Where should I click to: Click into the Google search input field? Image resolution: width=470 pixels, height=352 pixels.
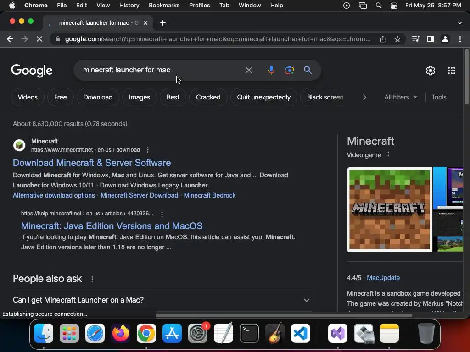click(x=162, y=70)
